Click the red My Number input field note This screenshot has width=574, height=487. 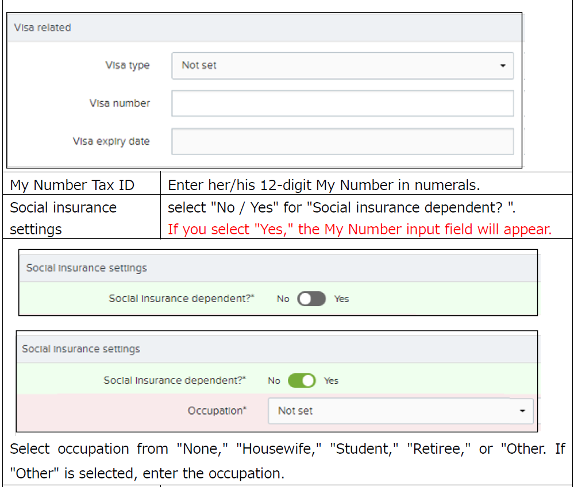(360, 229)
